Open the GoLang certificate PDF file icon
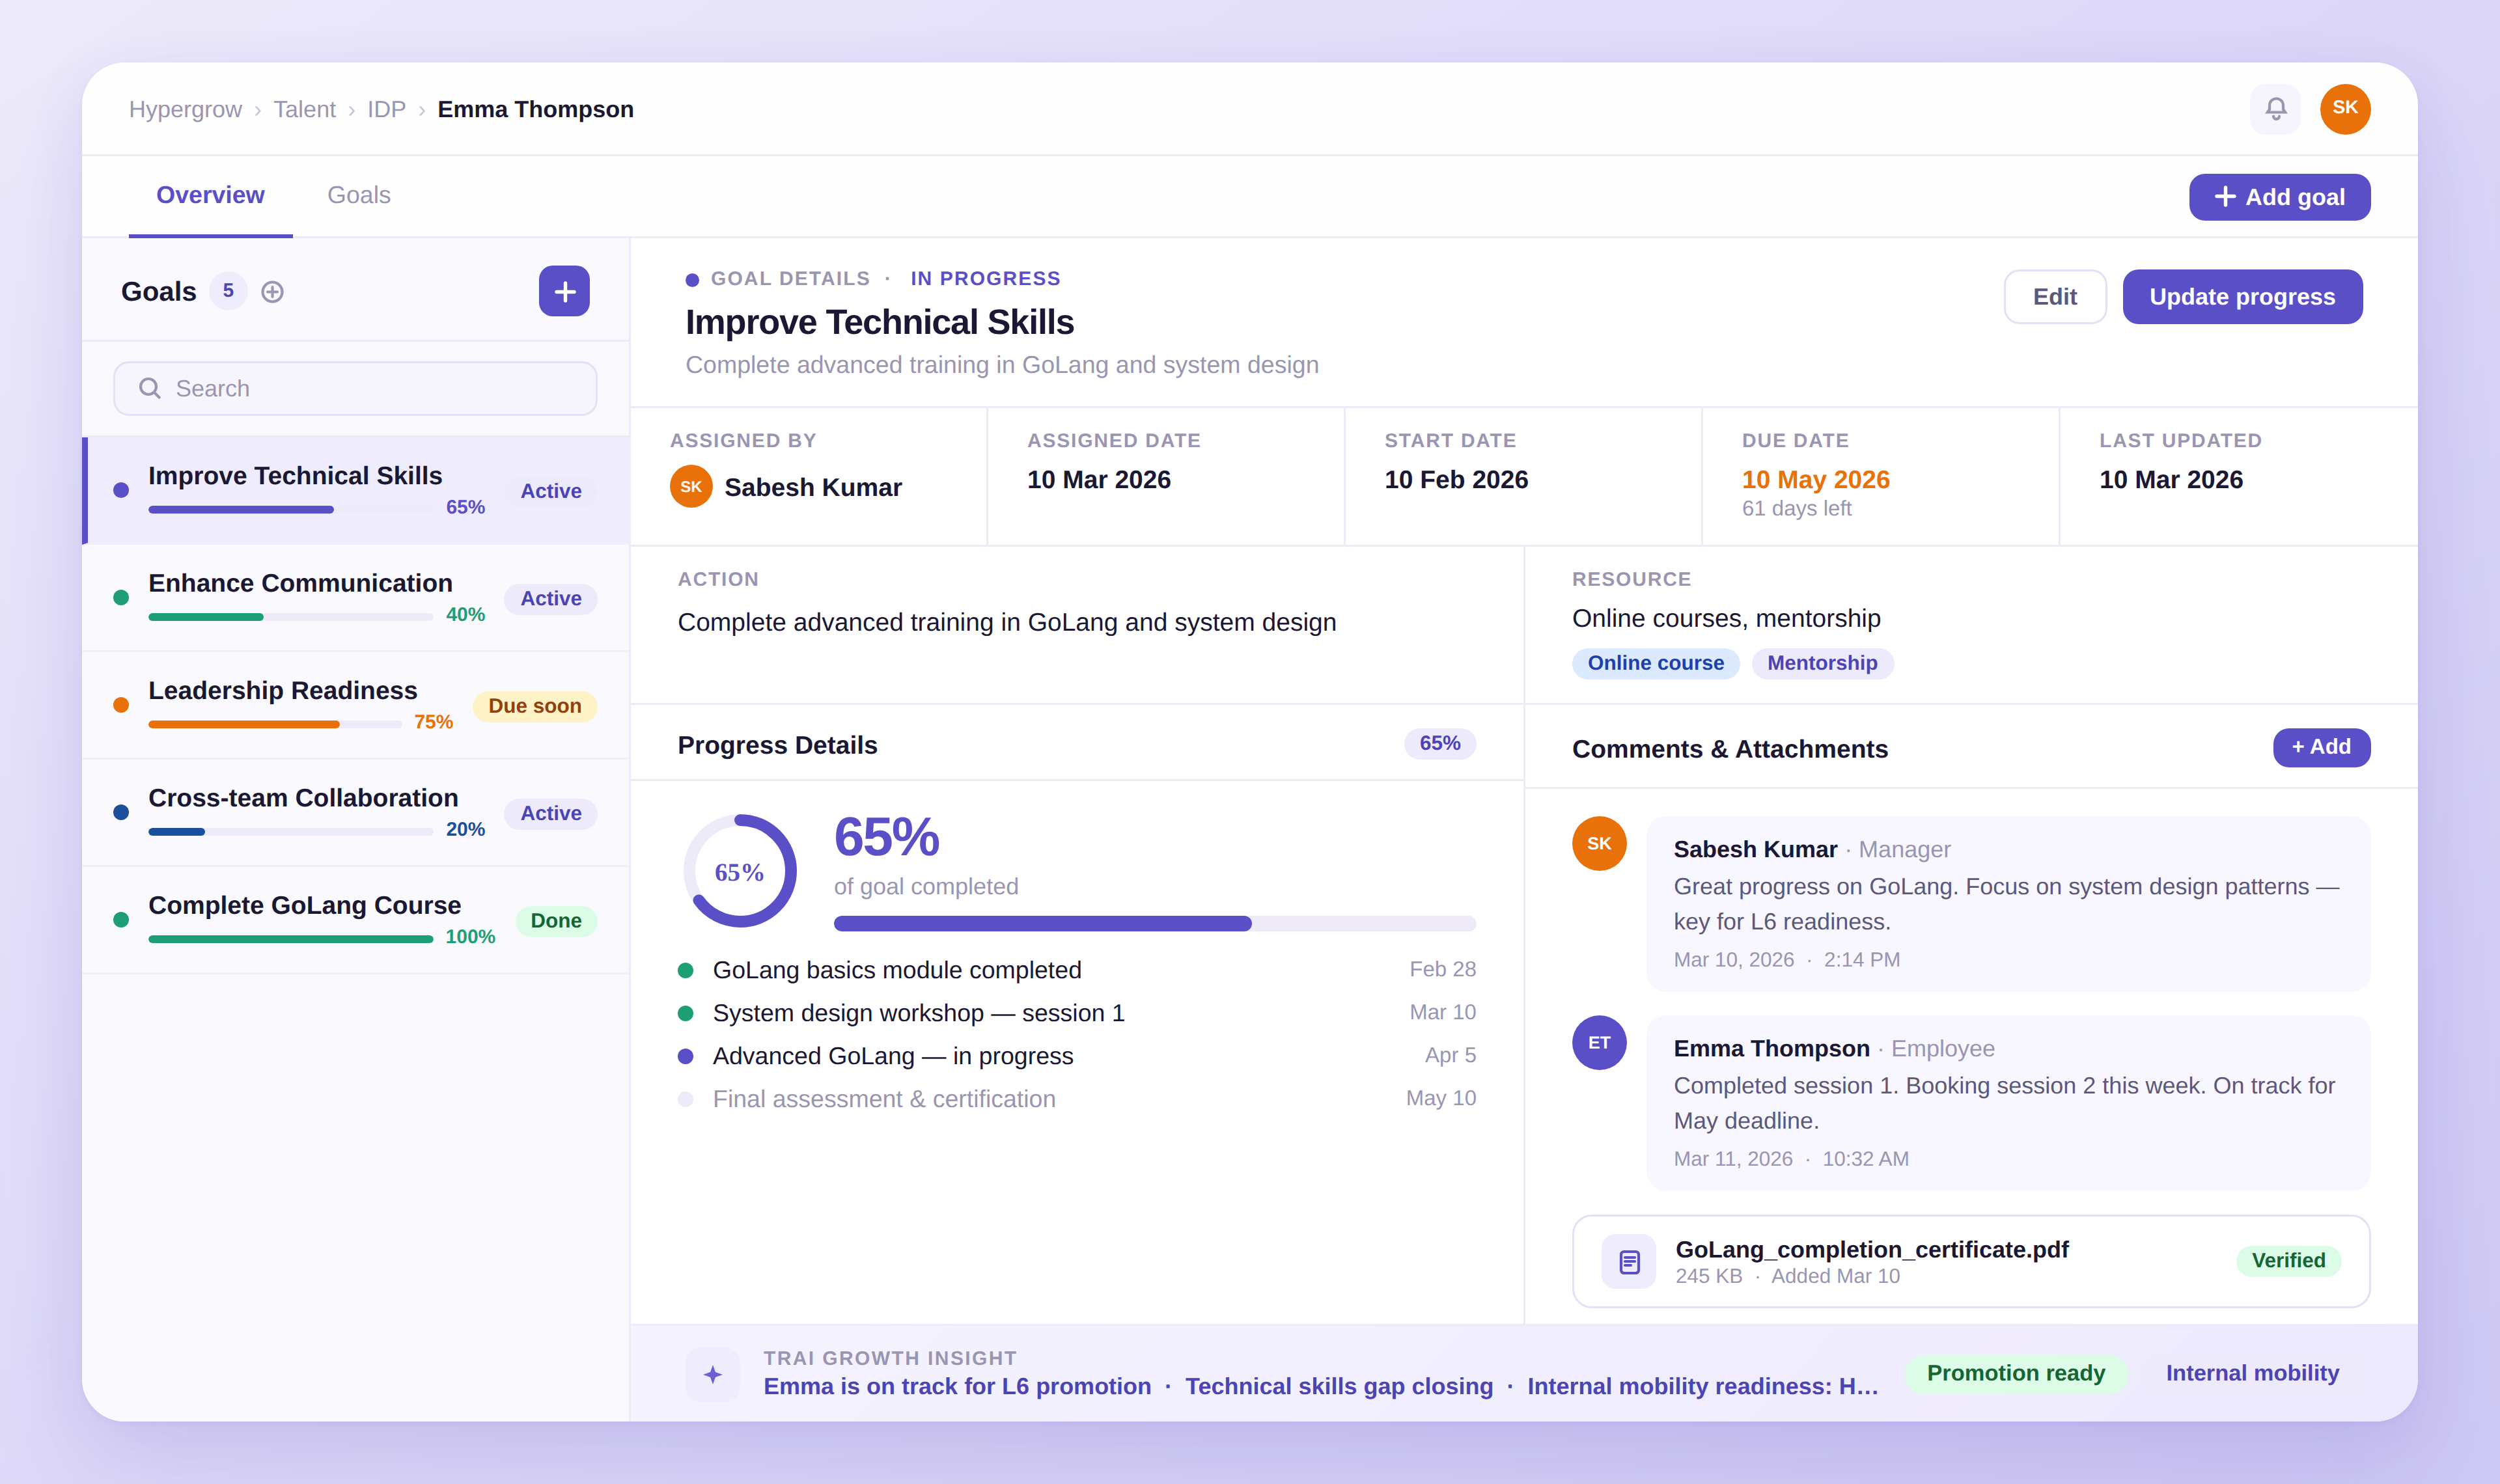This screenshot has height=1484, width=2500. coord(1629,1261)
